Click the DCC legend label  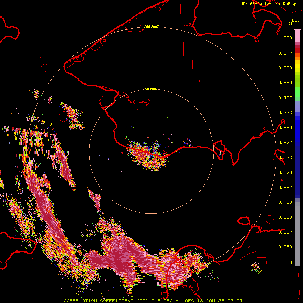tap(296, 20)
